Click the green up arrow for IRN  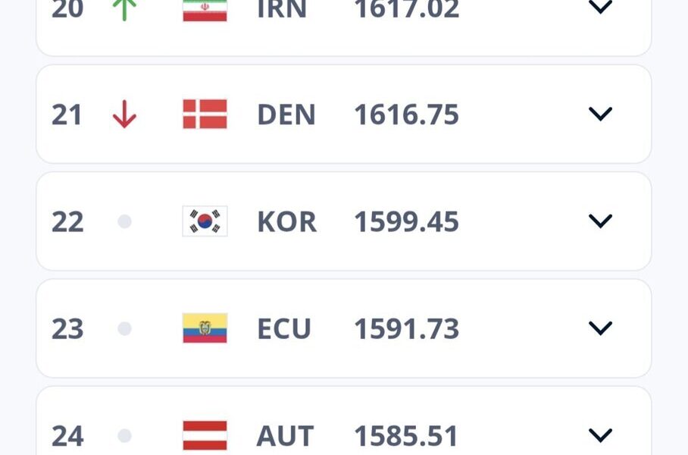tap(124, 9)
